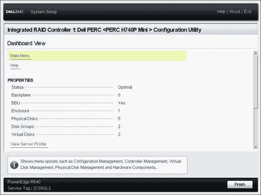Image resolution: width=261 pixels, height=195 pixels.
Task: Select Exit in the top header
Action: pyautogui.click(x=248, y=12)
